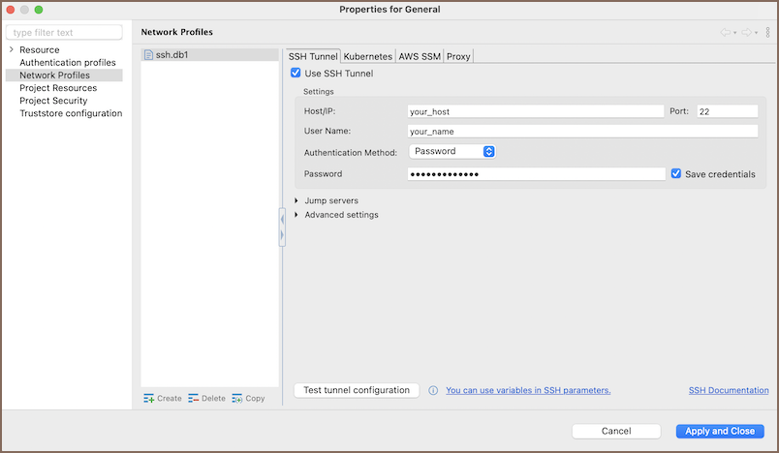Open the SSH Documentation link
This screenshot has width=779, height=453.
(729, 390)
